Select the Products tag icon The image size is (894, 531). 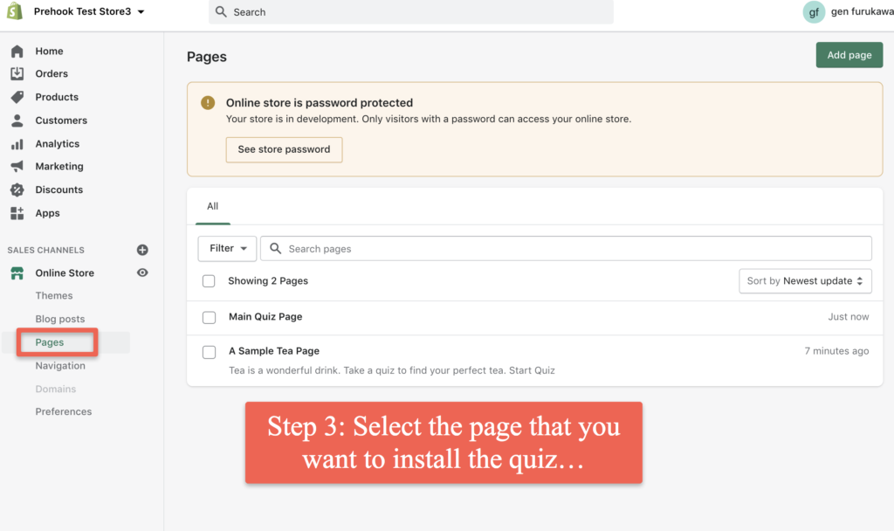(x=17, y=97)
